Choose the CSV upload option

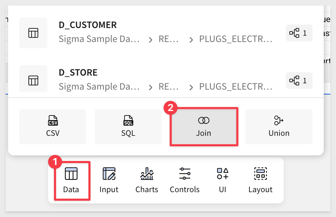[53, 126]
